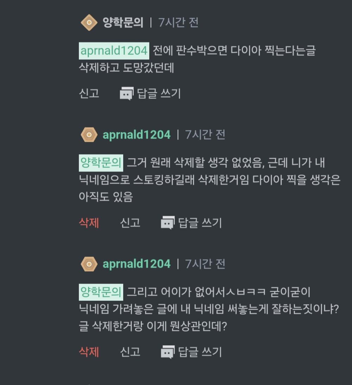
Task: Click the 양학문의 mention before 그거 원래
Action: tap(101, 163)
